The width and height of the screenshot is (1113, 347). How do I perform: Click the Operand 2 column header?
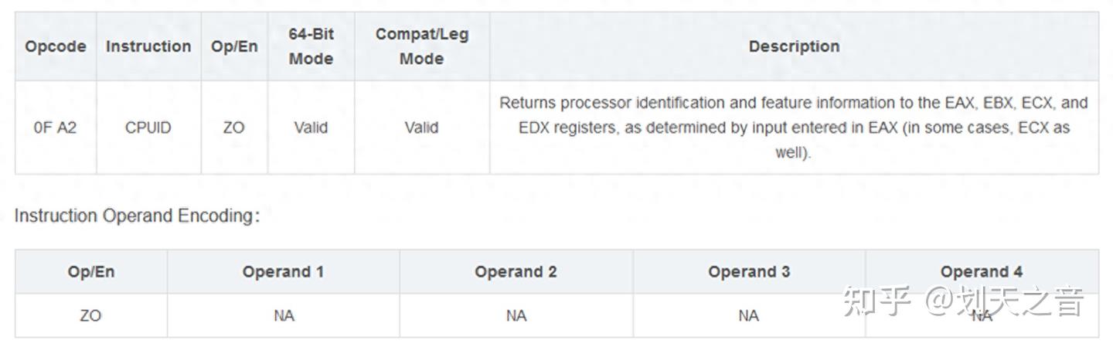(x=516, y=272)
